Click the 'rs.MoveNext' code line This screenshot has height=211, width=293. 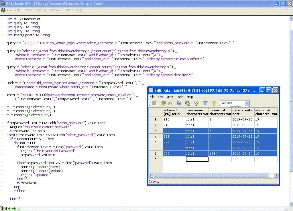point(27,183)
